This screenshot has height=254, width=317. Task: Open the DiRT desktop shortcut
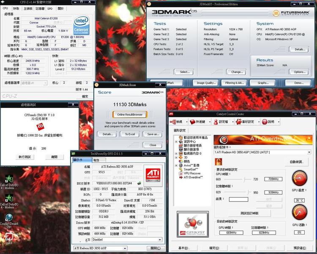coord(9,238)
